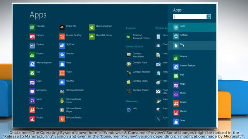Viewport: 248px width, 139px height.
Task: Open Maps in the main Apps list
Action: pyautogui.click(x=32, y=82)
